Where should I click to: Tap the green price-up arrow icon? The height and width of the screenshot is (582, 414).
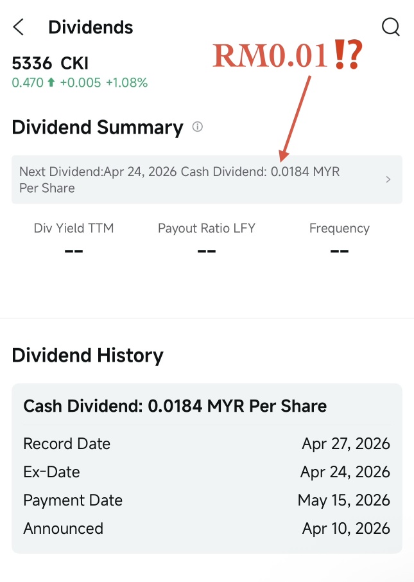51,82
